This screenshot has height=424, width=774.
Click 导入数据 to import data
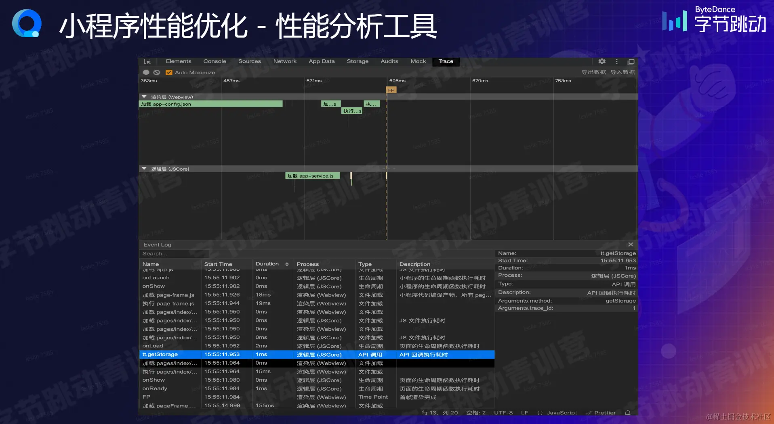click(623, 72)
